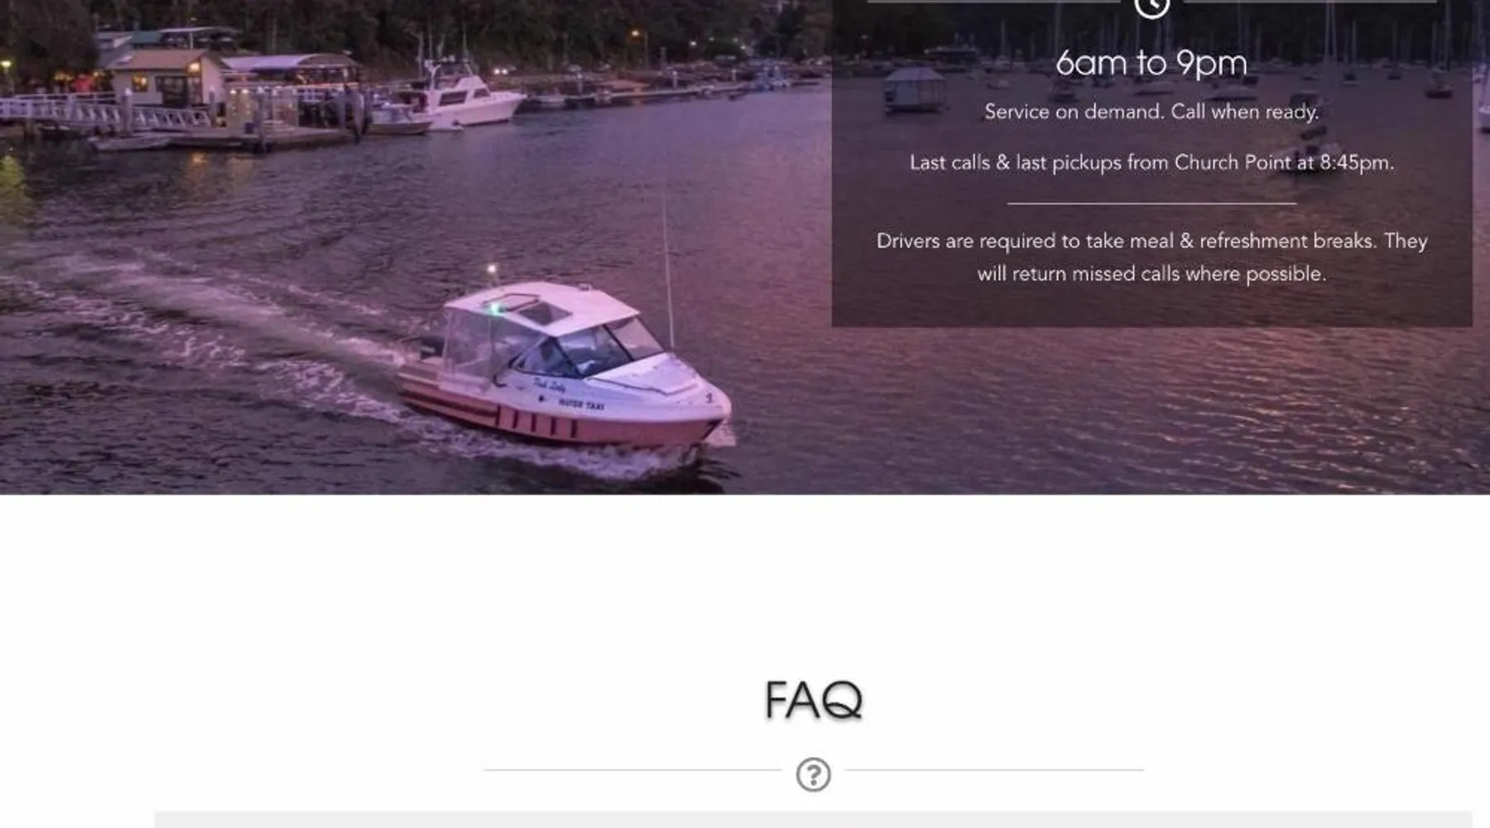Click the drivers meal breaks notice text
Image resolution: width=1490 pixels, height=828 pixels.
(x=1151, y=257)
